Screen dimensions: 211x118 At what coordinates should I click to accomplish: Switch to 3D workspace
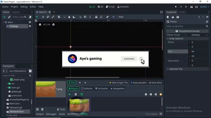101,7
